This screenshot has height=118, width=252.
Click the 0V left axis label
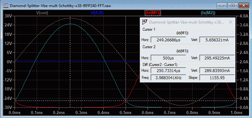(x=10, y=62)
